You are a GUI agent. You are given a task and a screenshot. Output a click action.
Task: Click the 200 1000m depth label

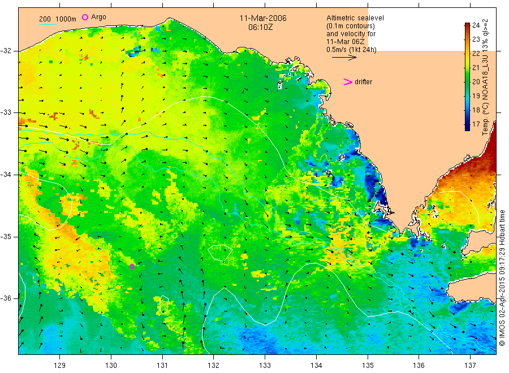[58, 19]
